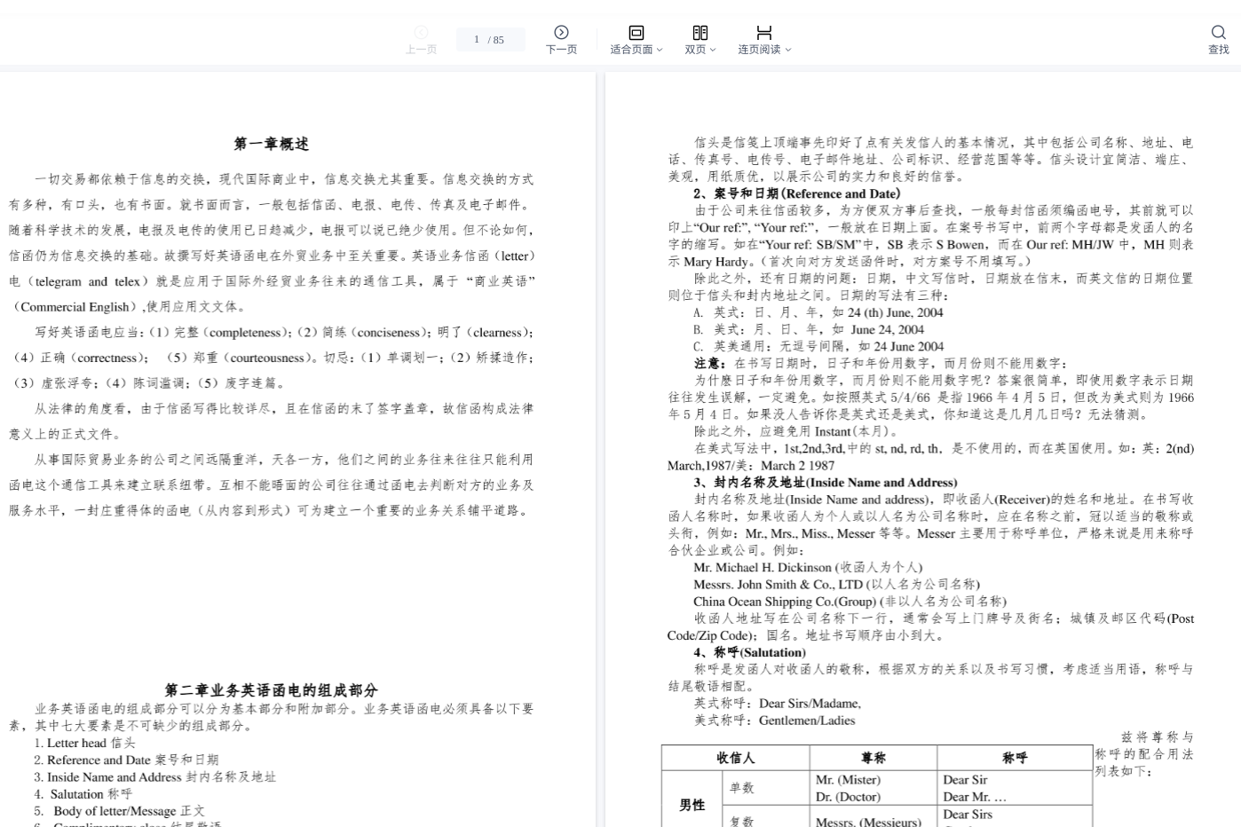Screen dimensions: 1241x827
Task: Click the heading 封内名称及地址 (Inside Name and Address)
Action: click(825, 483)
